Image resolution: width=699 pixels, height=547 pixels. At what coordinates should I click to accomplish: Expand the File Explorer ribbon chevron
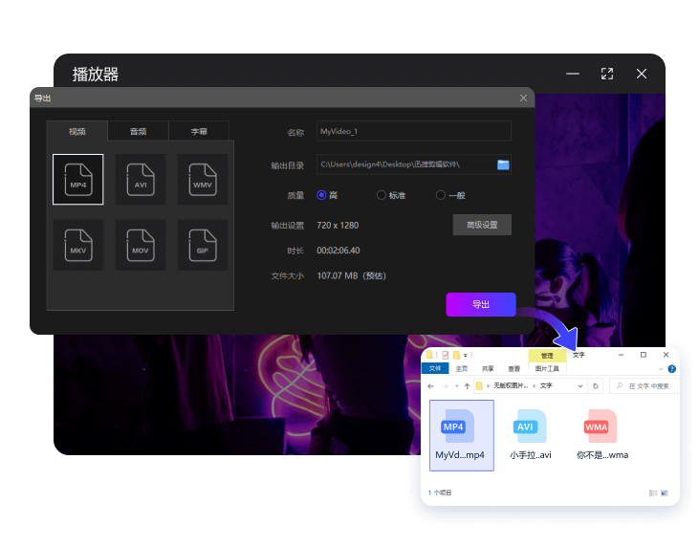point(661,369)
